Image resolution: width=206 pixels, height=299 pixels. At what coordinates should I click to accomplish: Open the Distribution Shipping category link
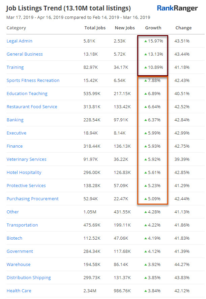point(29,278)
